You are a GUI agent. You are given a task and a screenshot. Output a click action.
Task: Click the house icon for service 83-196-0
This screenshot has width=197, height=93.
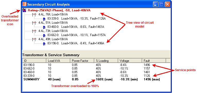pos(44,44)
